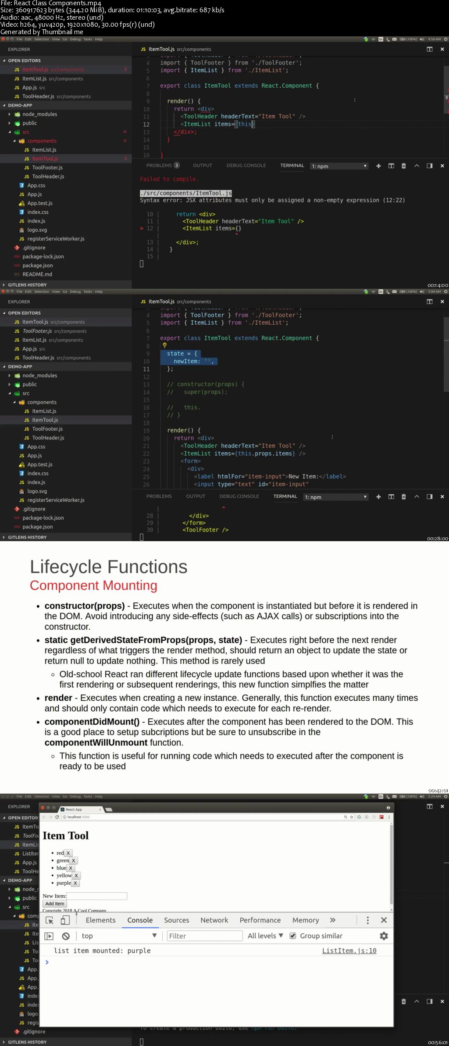The width and height of the screenshot is (449, 1046).
Task: Click the volume icon beside 4:56 AM clock
Action: 422,39
